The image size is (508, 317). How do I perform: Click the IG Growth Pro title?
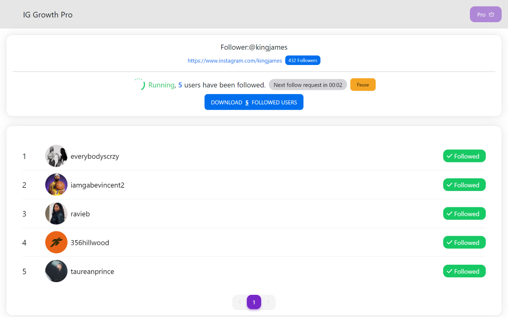coord(48,15)
